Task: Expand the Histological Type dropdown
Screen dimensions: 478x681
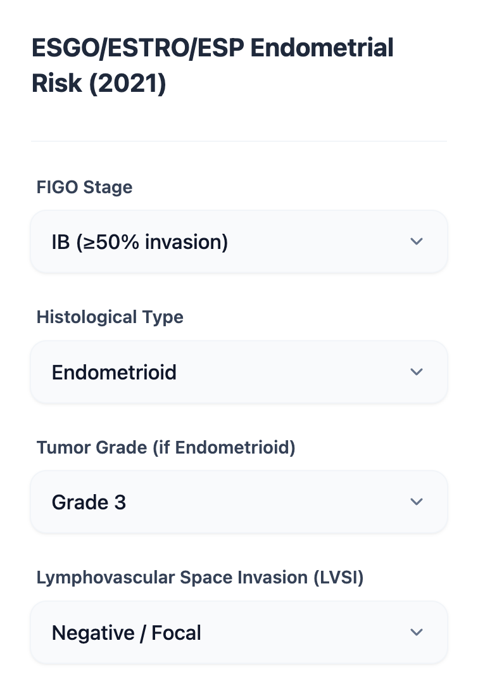Action: click(239, 372)
